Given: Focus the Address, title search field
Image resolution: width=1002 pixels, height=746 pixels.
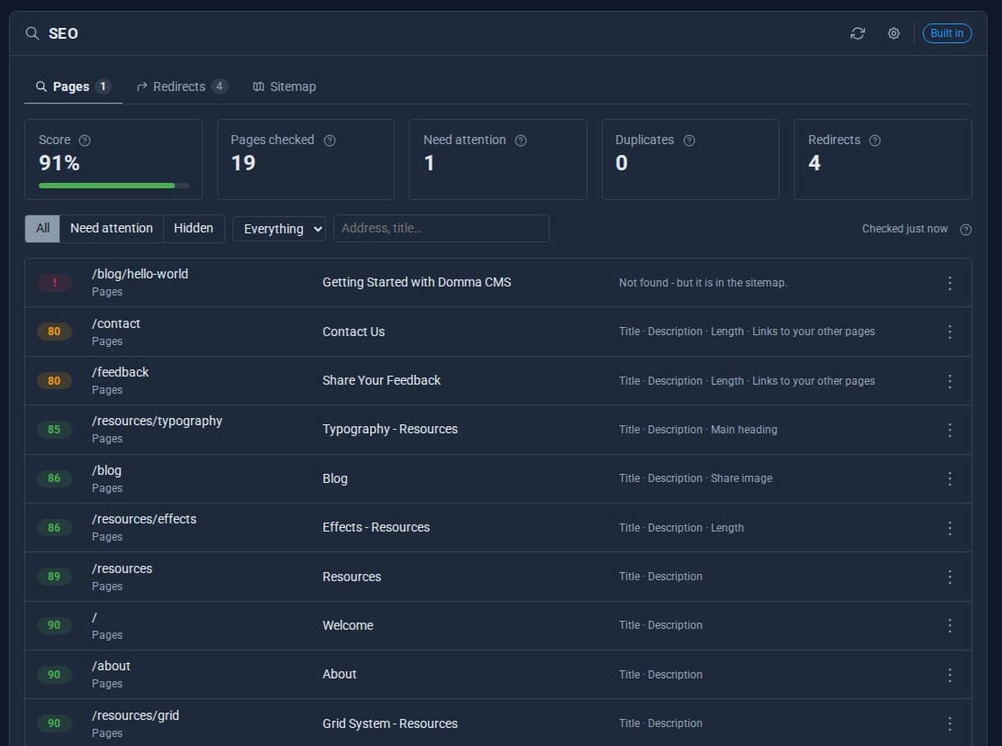Looking at the screenshot, I should tap(441, 228).
